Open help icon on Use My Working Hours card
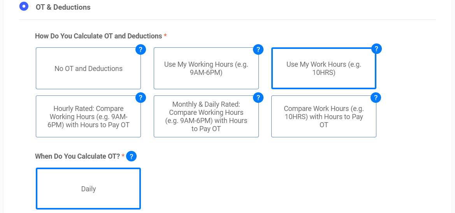455x213 pixels. pyautogui.click(x=258, y=50)
